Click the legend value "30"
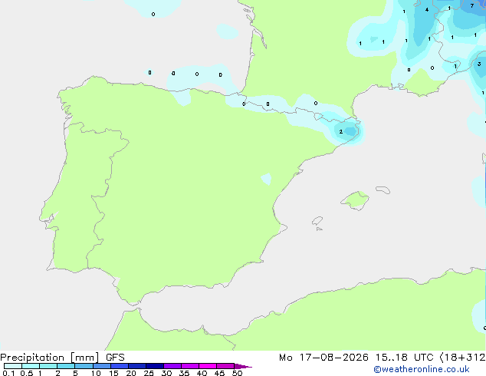Viewport: 486px width, 376px height. pos(166,373)
